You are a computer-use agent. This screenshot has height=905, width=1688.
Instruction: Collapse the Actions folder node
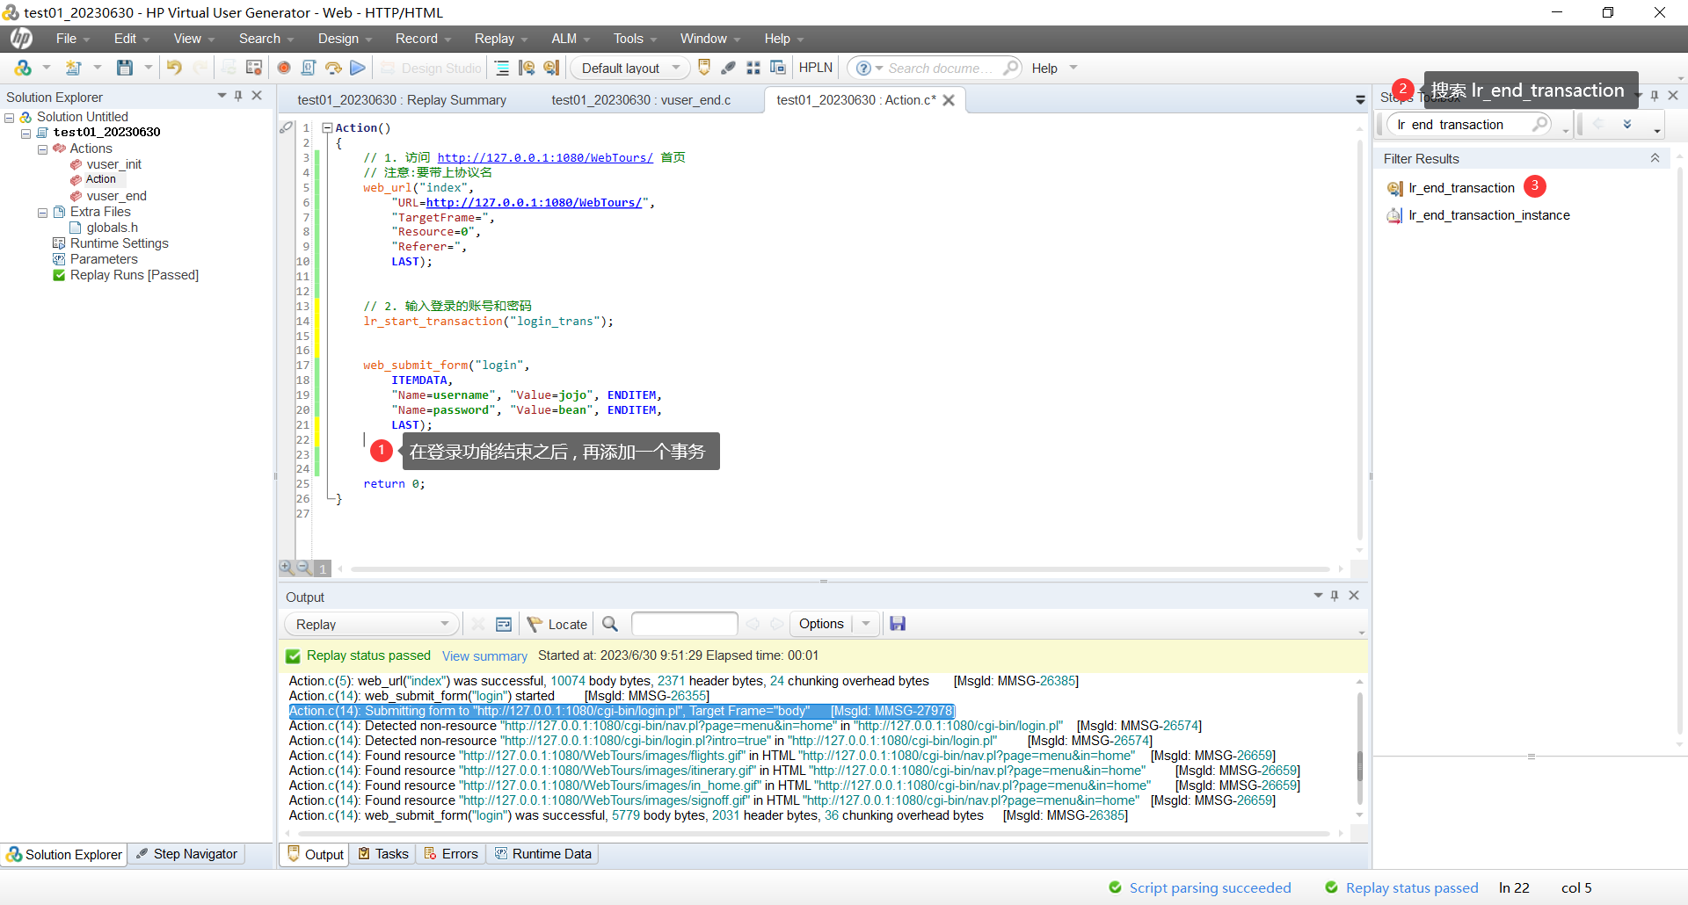coord(42,149)
